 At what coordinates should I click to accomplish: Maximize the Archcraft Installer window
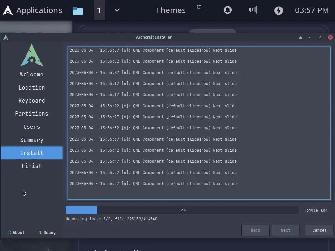click(320, 37)
